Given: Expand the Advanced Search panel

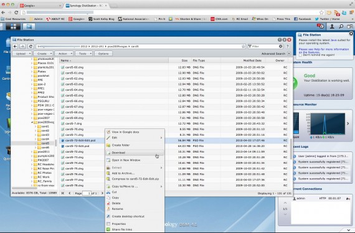Looking at the screenshot, I should pyautogui.click(x=289, y=54).
